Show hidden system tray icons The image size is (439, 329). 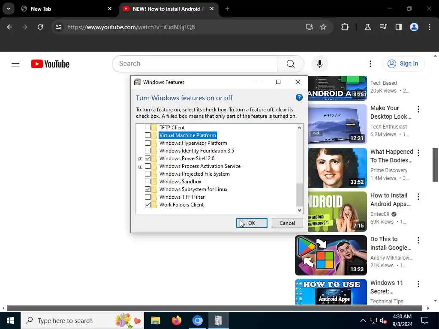(x=363, y=320)
